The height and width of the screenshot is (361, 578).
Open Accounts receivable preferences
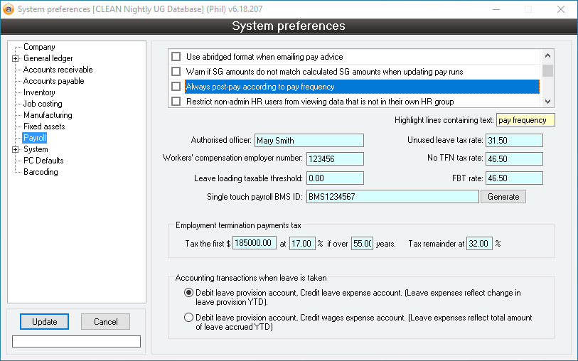58,70
